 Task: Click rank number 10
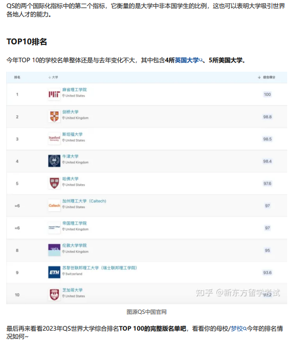(17, 295)
